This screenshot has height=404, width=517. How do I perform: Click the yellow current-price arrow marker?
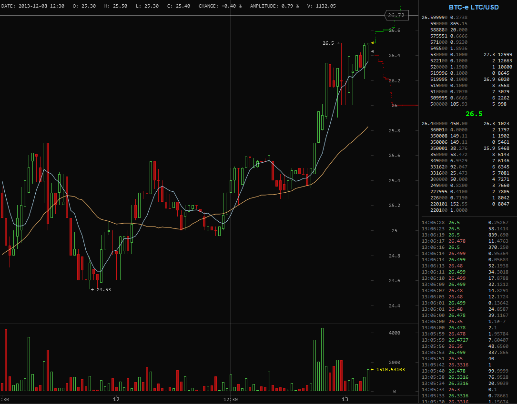click(373, 43)
